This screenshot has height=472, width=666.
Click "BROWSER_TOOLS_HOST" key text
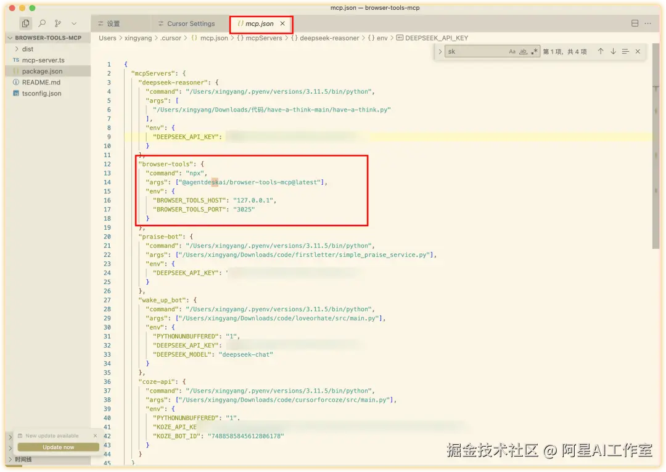tap(189, 200)
